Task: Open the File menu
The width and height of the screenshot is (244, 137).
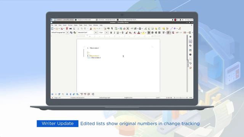Action: point(52,25)
